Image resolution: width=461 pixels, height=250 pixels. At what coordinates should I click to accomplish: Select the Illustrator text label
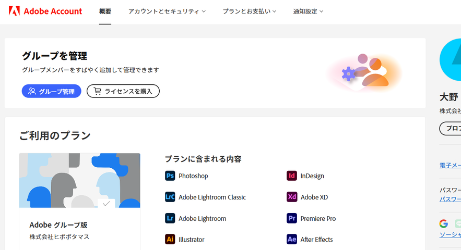tap(192, 240)
